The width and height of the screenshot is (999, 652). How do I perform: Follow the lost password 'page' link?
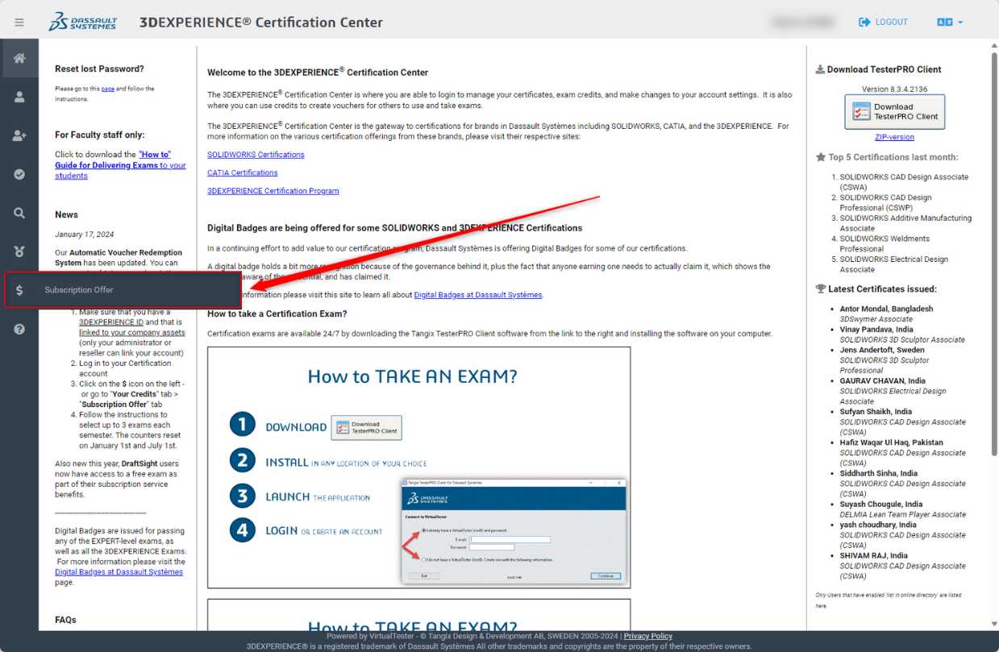107,89
